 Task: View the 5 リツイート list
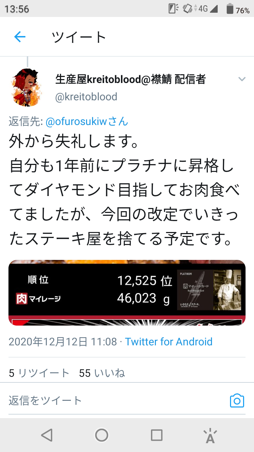39,373
